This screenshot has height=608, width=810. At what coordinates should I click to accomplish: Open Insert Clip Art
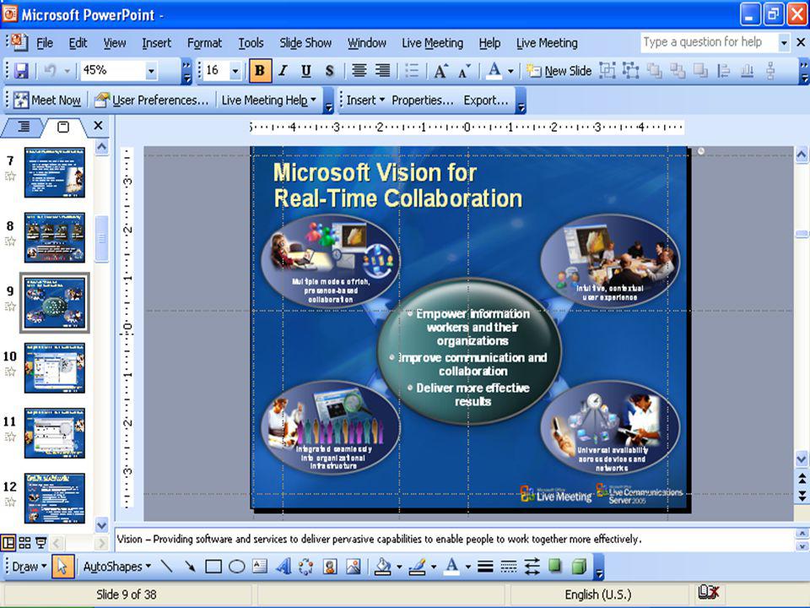330,567
